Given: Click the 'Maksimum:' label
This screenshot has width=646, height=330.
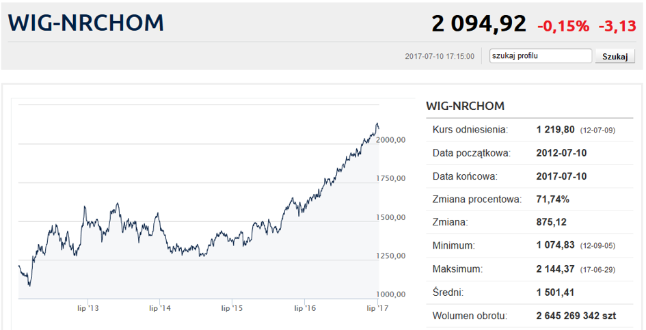Looking at the screenshot, I should tap(457, 269).
